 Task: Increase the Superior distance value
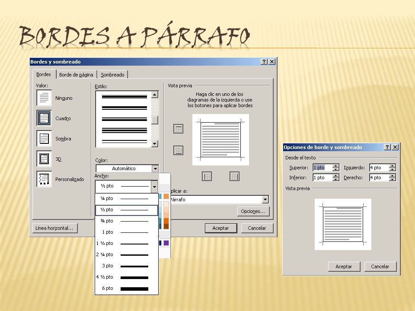coord(336,166)
